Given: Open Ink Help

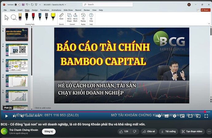Looking at the screenshot, I should [91, 17].
